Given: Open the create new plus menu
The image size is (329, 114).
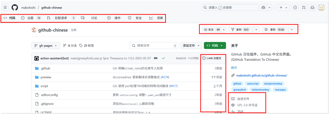Looking at the screenshot, I should tap(284, 8).
